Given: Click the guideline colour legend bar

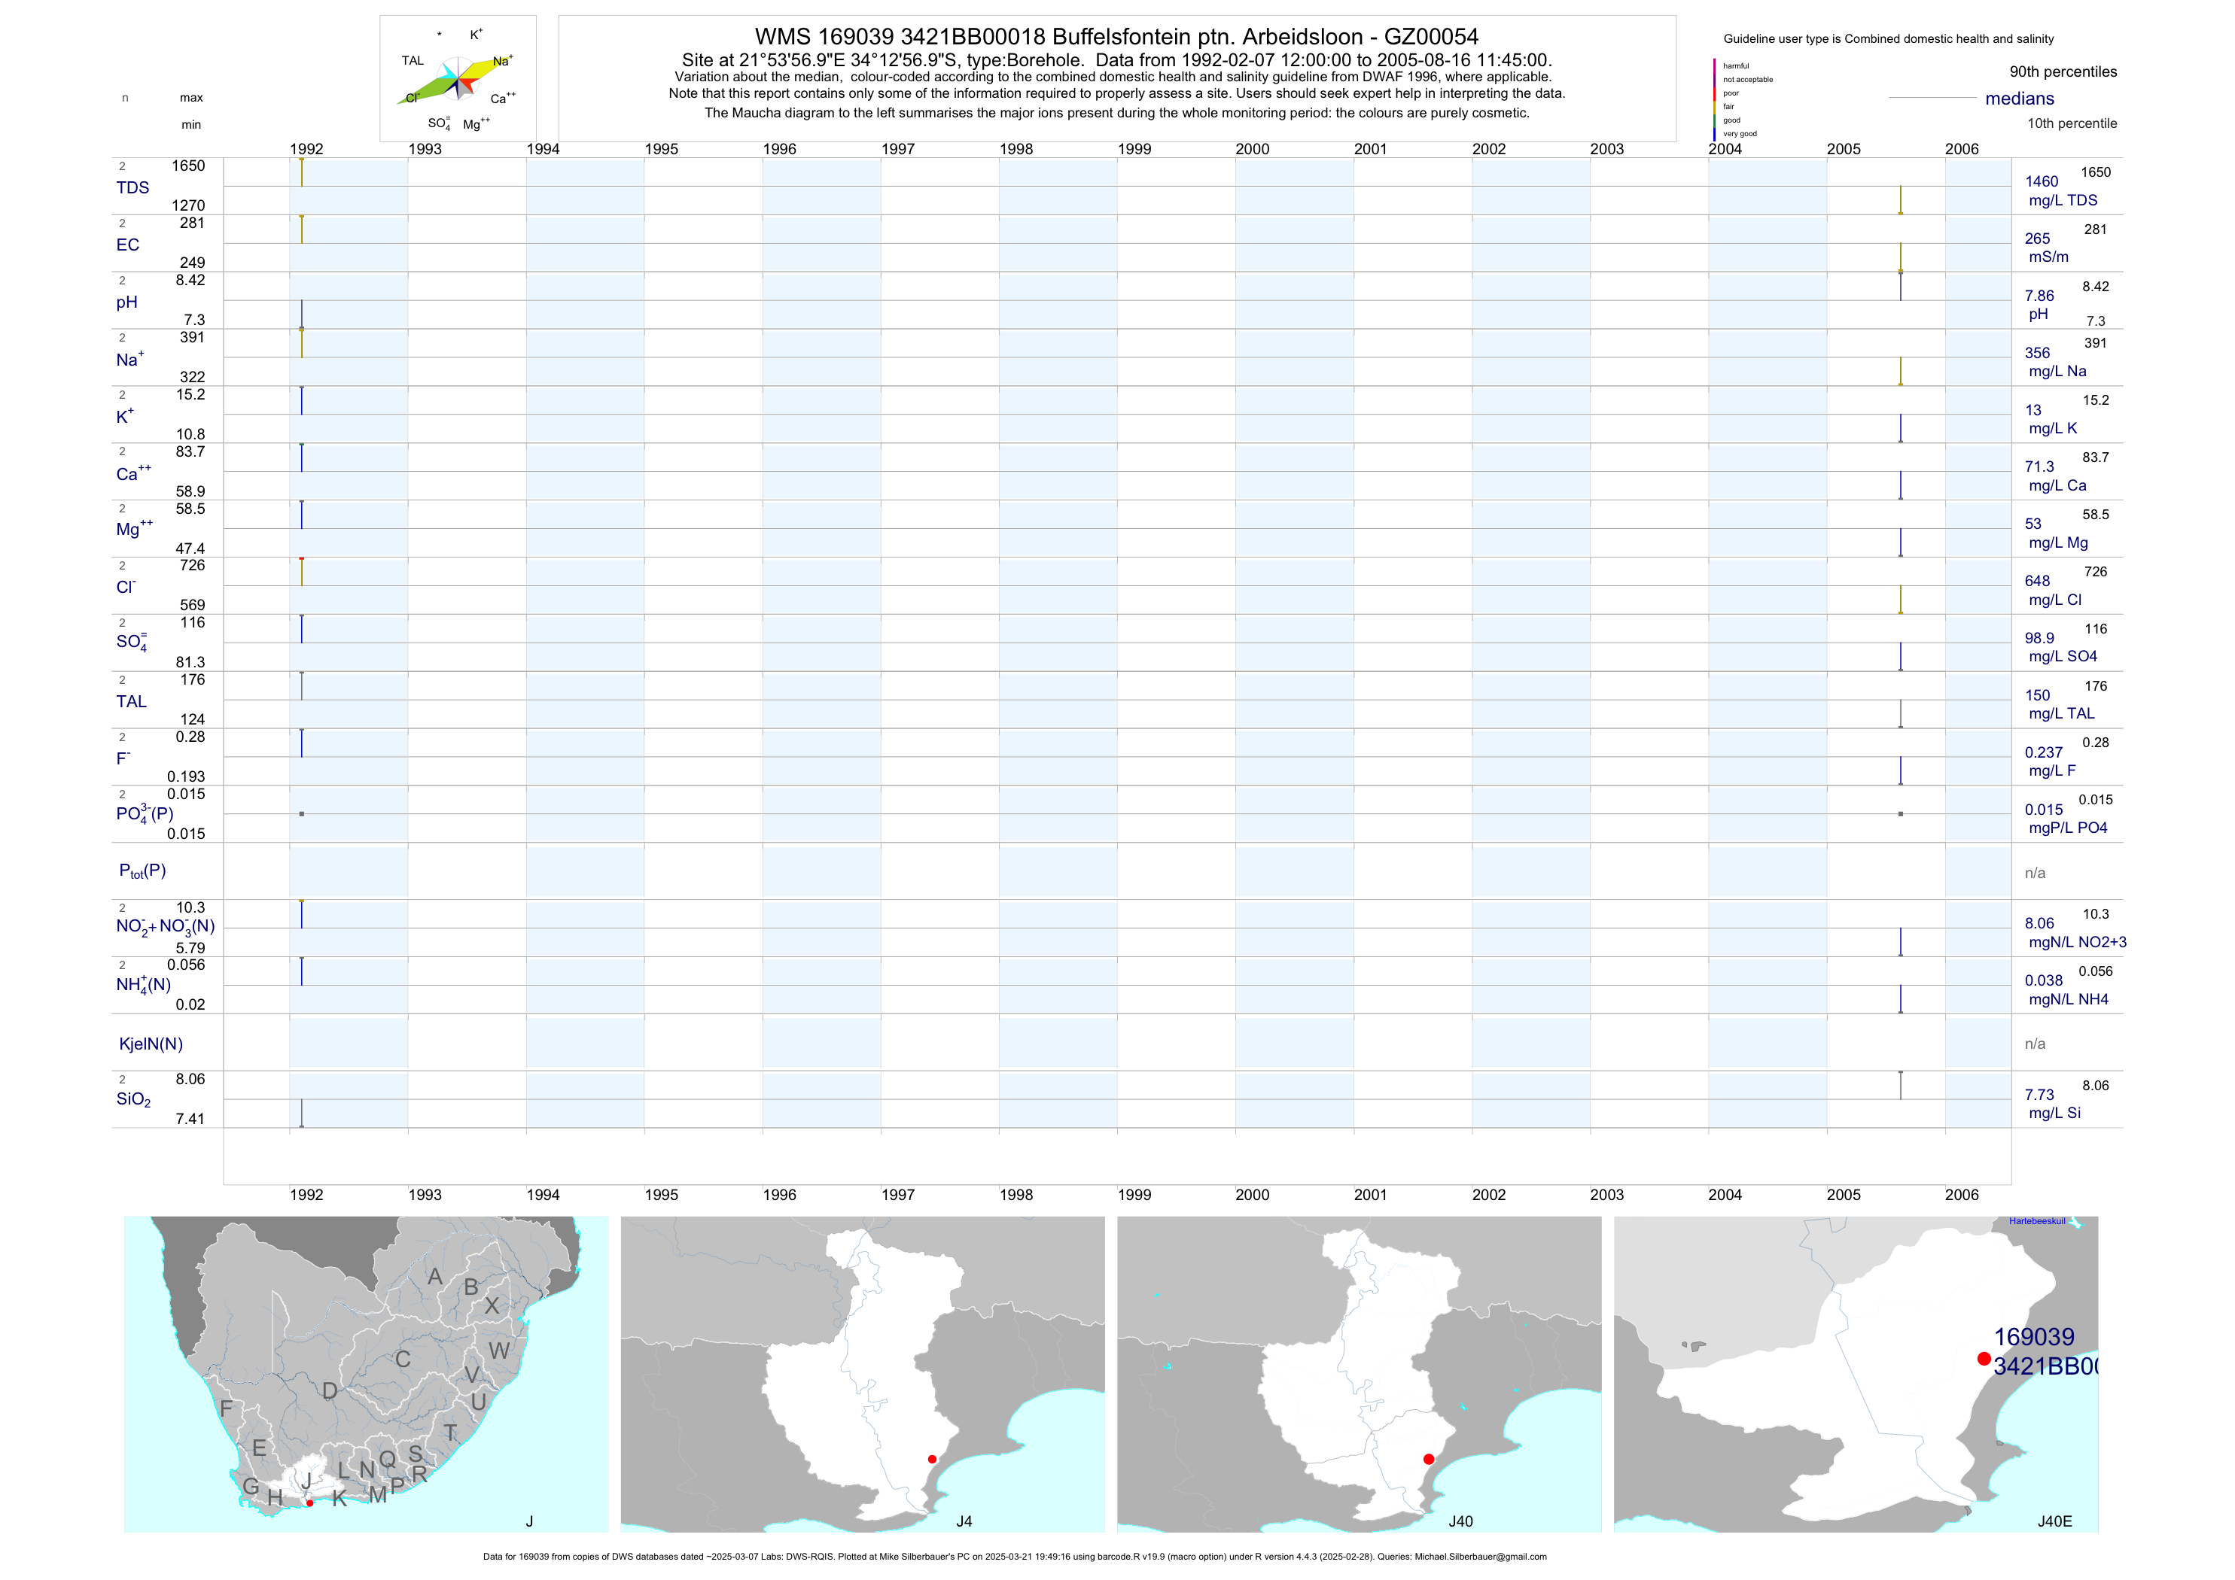Looking at the screenshot, I should coord(1714,99).
